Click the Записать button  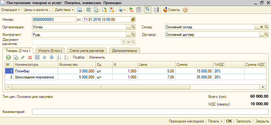(x=243, y=121)
